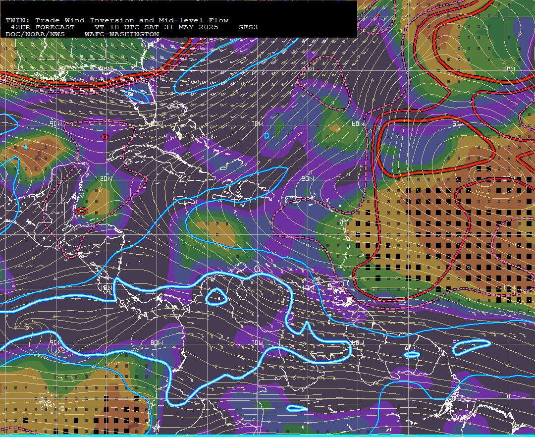Click the 'DOC/NOAA/NWS' header text
This screenshot has height=437, width=535.
[x=35, y=35]
